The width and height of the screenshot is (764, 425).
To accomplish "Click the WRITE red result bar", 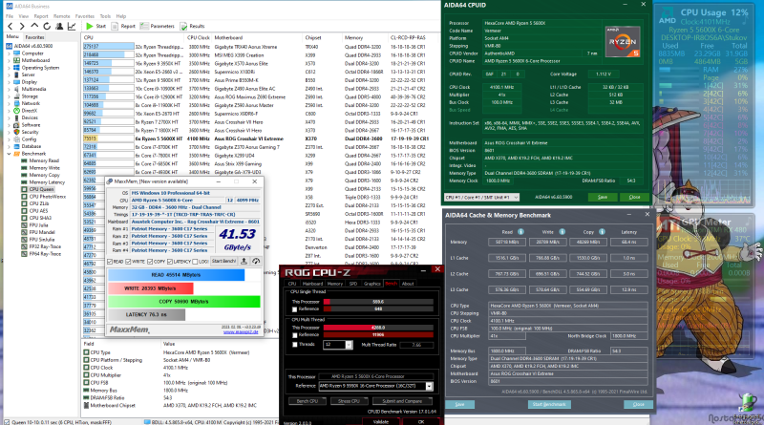I will [x=151, y=288].
